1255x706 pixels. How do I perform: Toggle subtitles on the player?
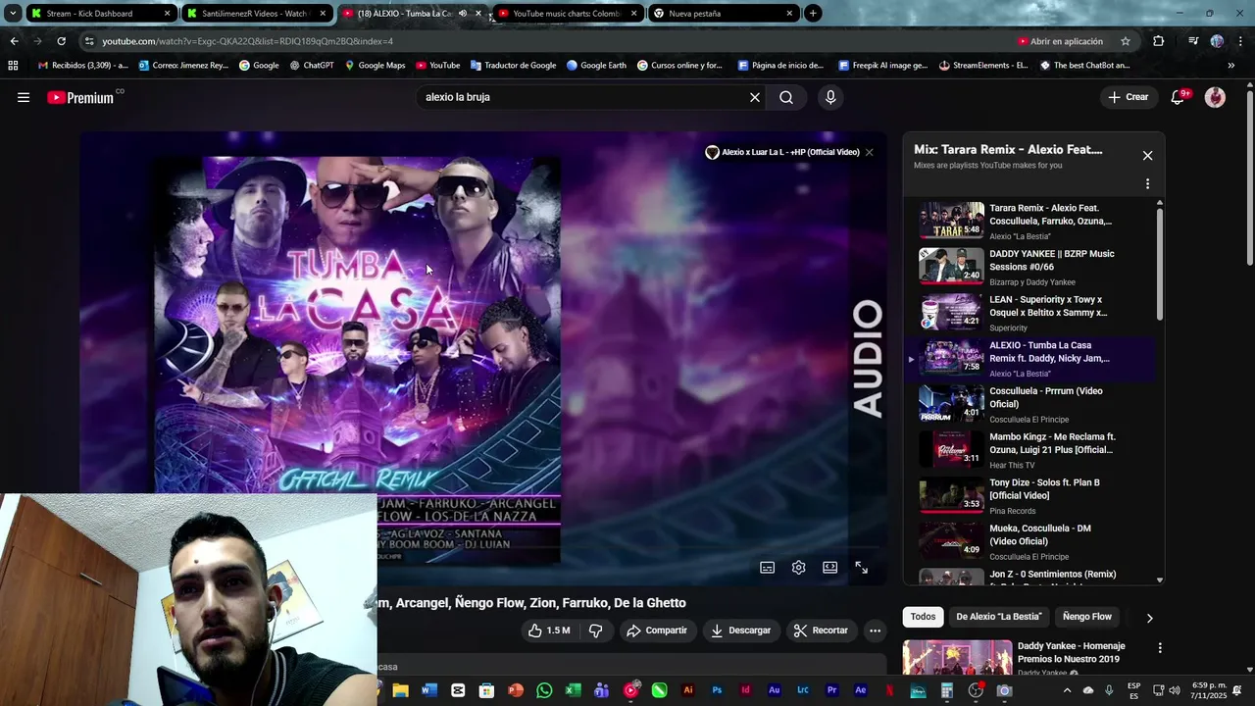coord(768,568)
